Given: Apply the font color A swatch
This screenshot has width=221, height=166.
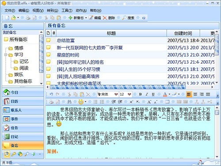Looking at the screenshot, I should 165,94.
